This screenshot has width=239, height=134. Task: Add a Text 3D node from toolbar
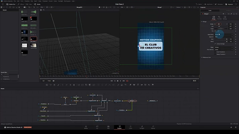(138, 85)
